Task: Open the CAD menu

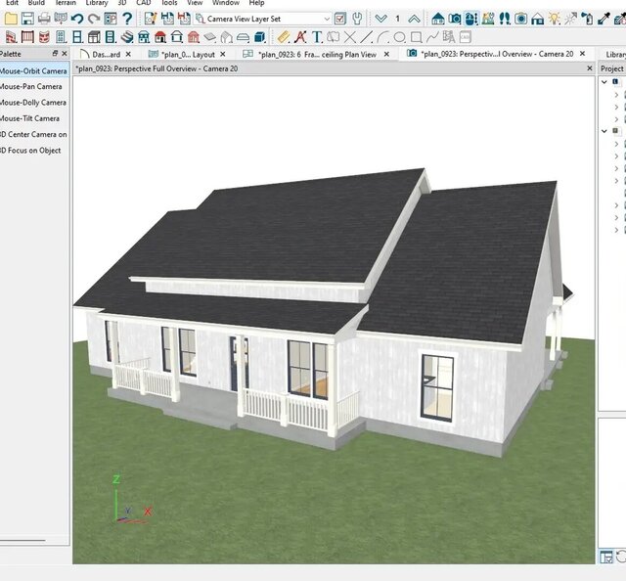Action: coord(144,3)
